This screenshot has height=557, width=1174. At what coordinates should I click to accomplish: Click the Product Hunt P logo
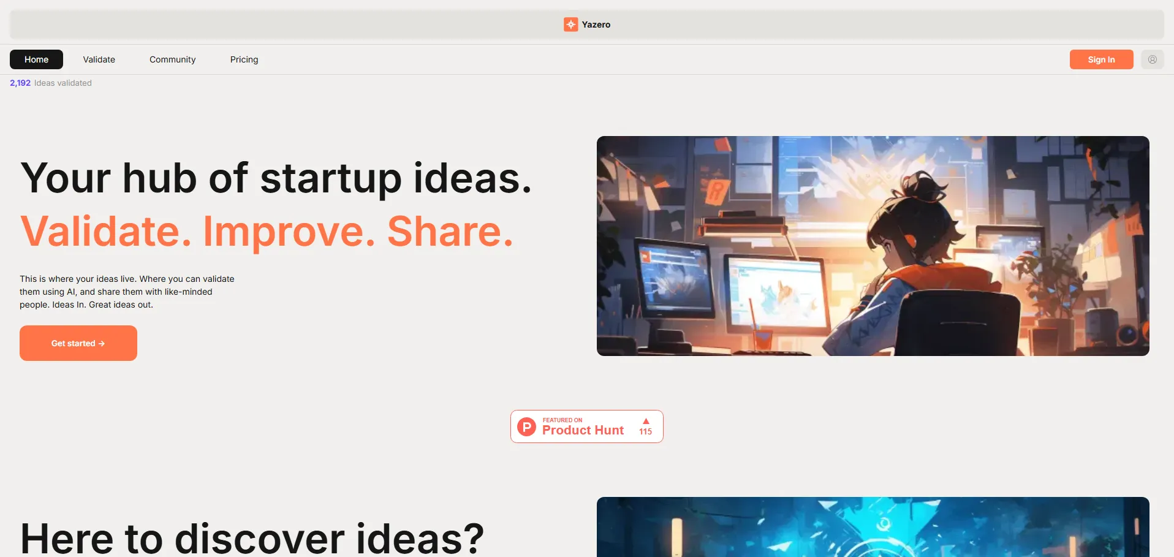coord(526,426)
